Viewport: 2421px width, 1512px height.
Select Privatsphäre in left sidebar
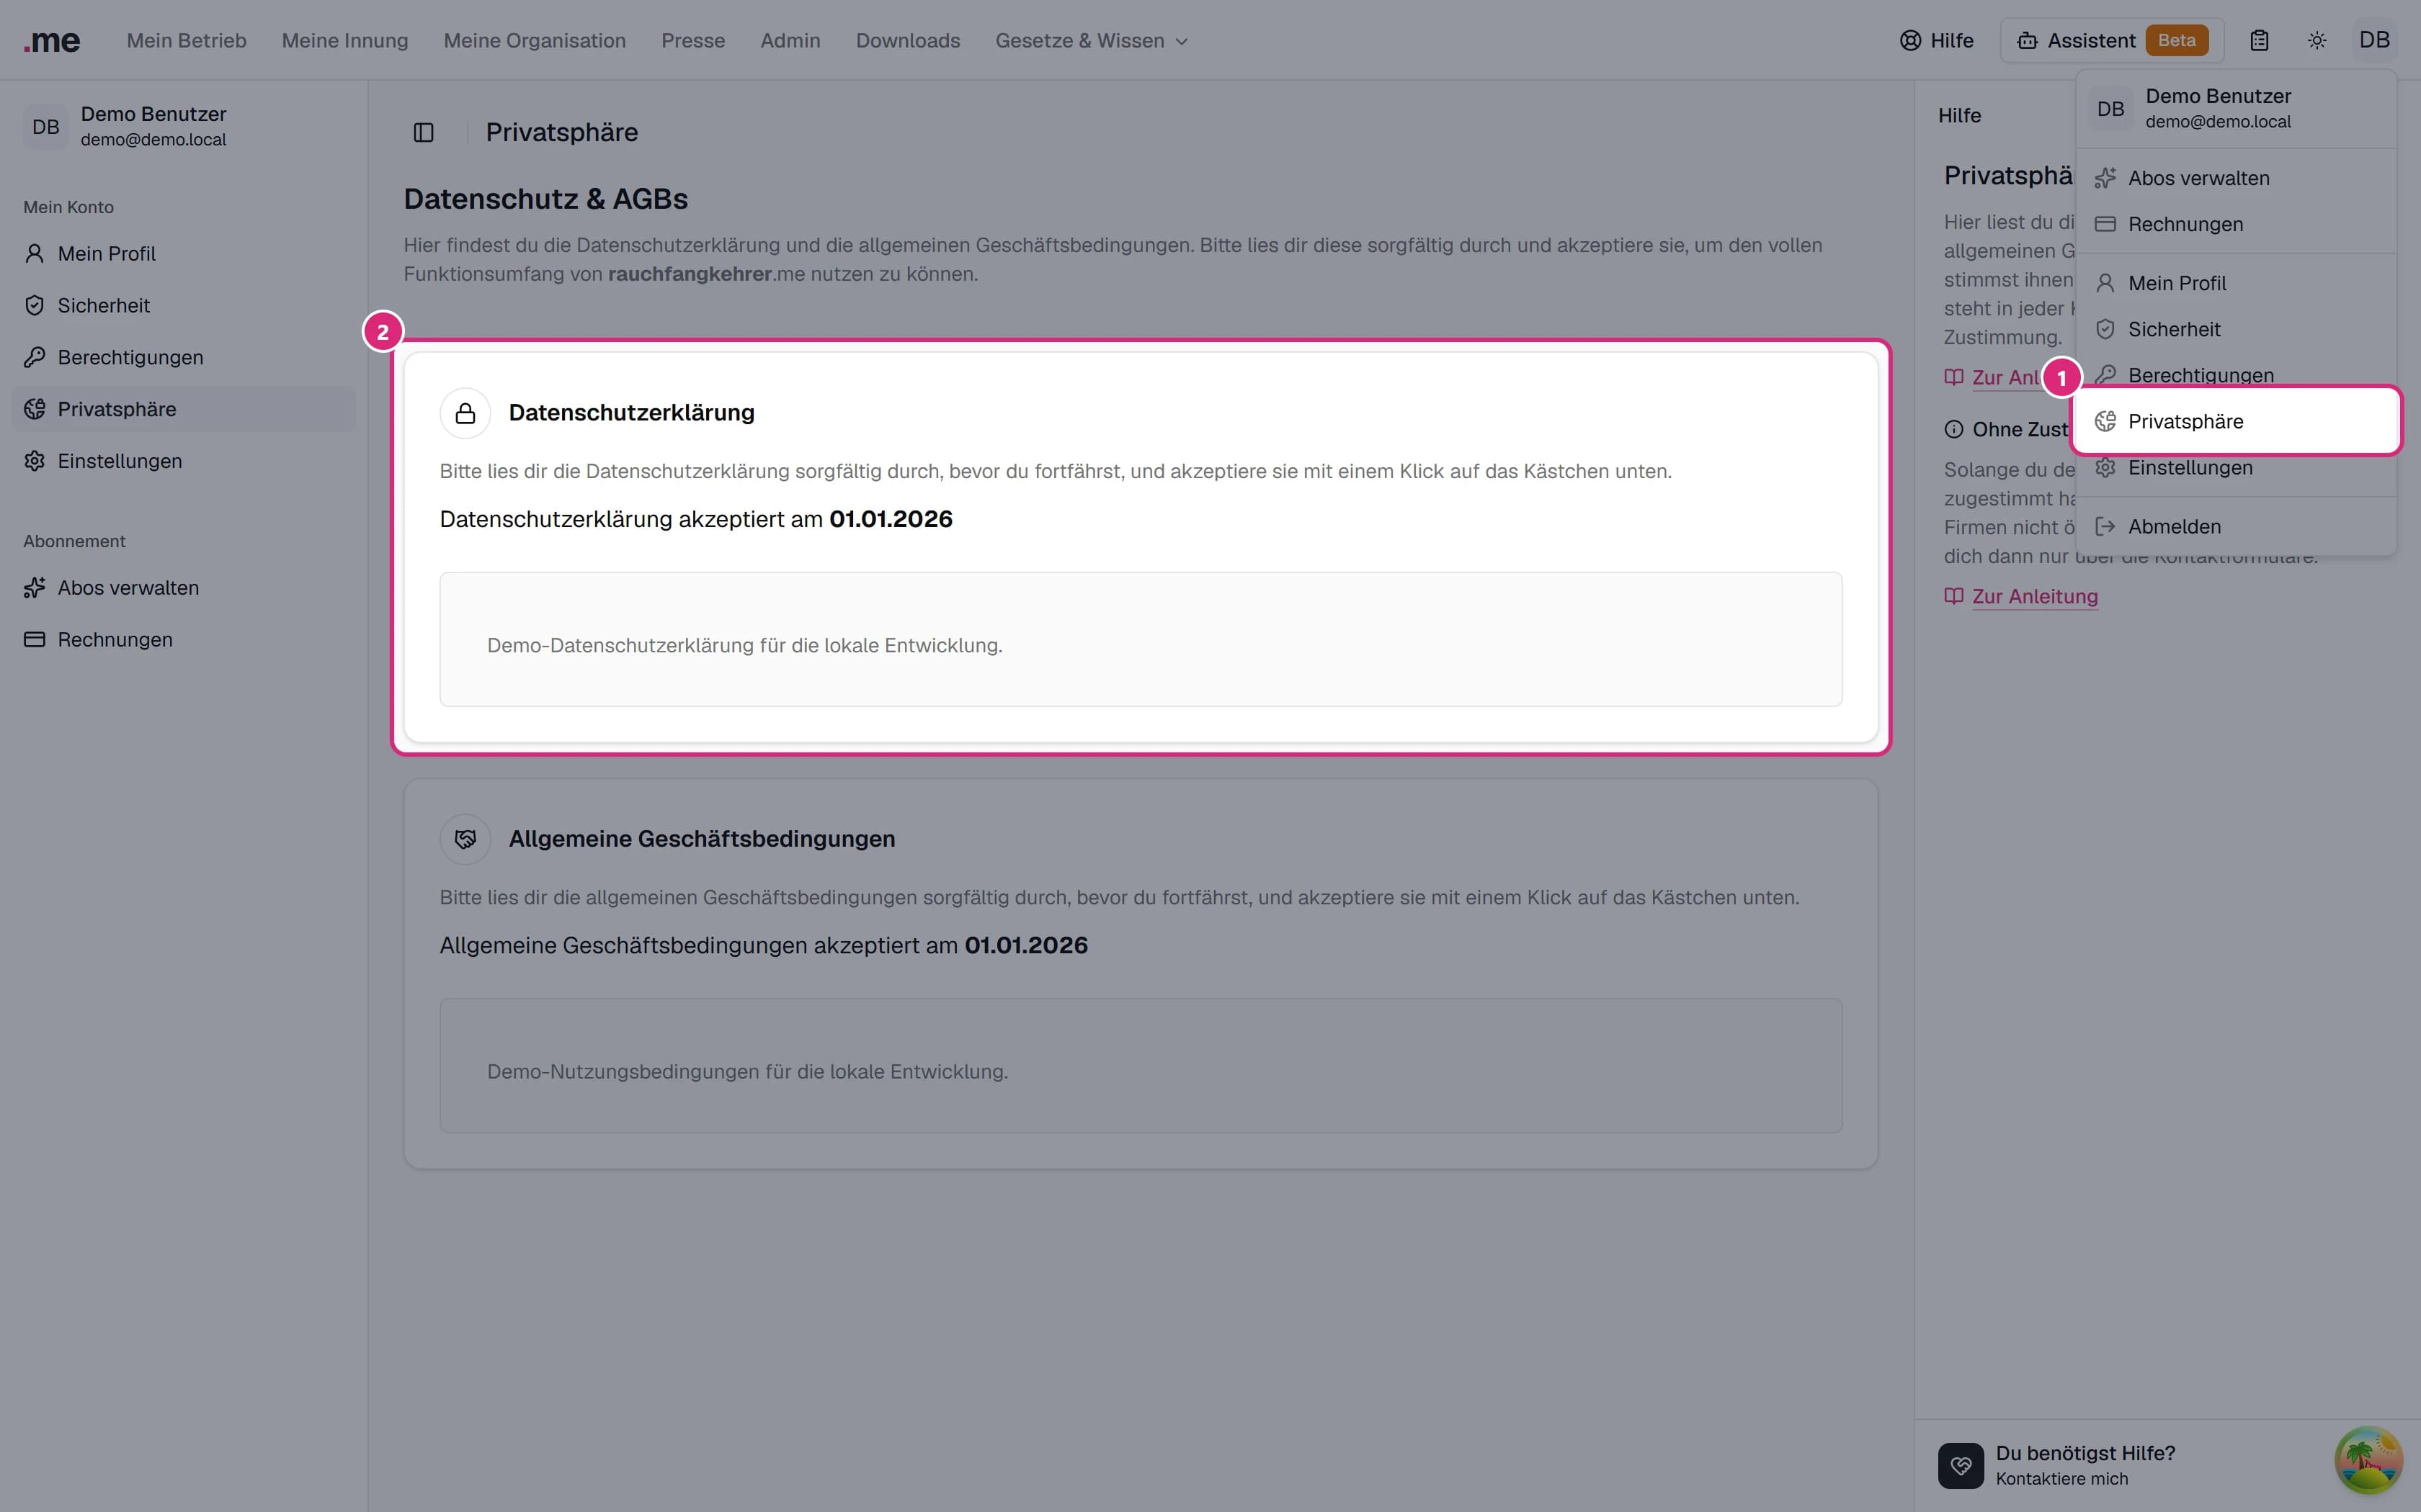(x=183, y=409)
